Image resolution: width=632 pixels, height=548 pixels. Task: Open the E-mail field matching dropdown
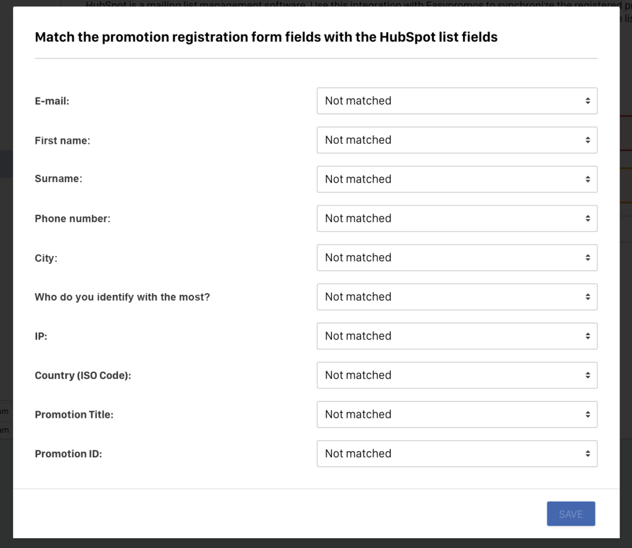457,101
